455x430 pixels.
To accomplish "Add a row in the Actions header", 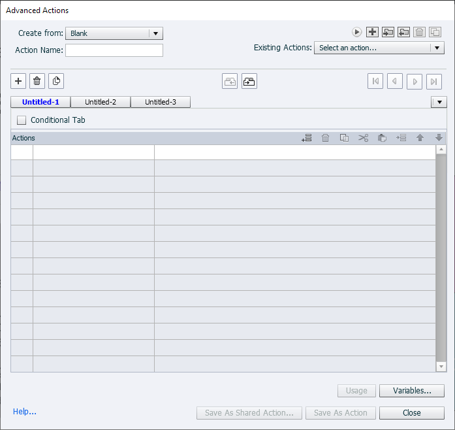I will 307,138.
